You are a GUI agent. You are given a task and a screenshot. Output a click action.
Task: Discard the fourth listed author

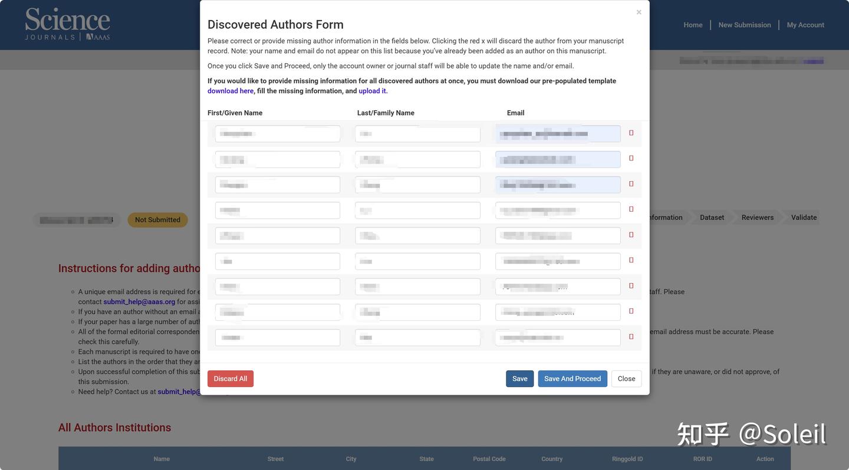[x=631, y=209]
